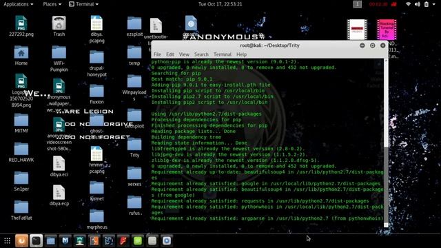
Task: Open the green Leafpad icon in dock
Action: pyautogui.click(x=138, y=240)
